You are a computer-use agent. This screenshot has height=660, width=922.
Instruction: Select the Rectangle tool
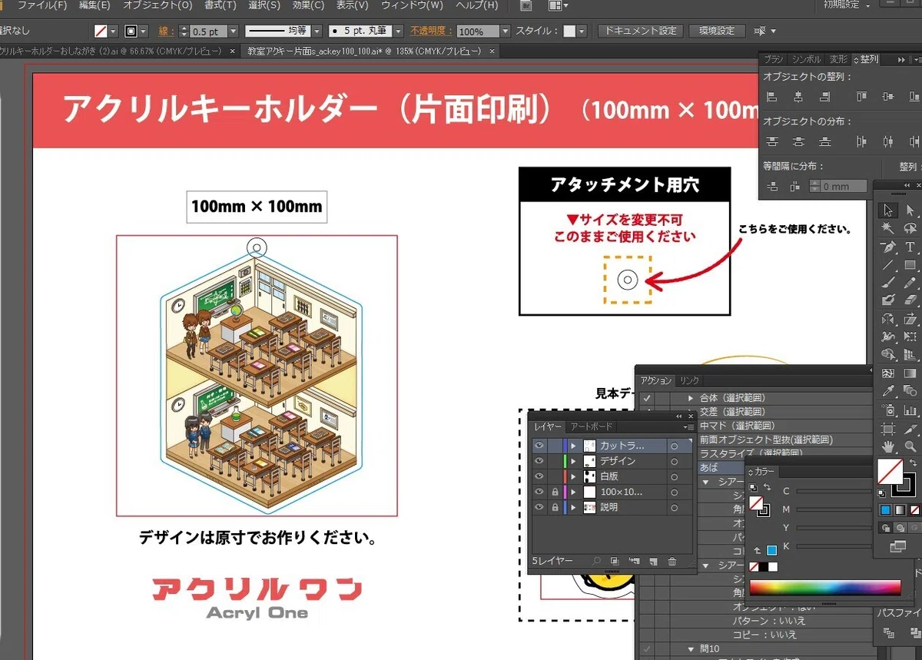coord(910,265)
